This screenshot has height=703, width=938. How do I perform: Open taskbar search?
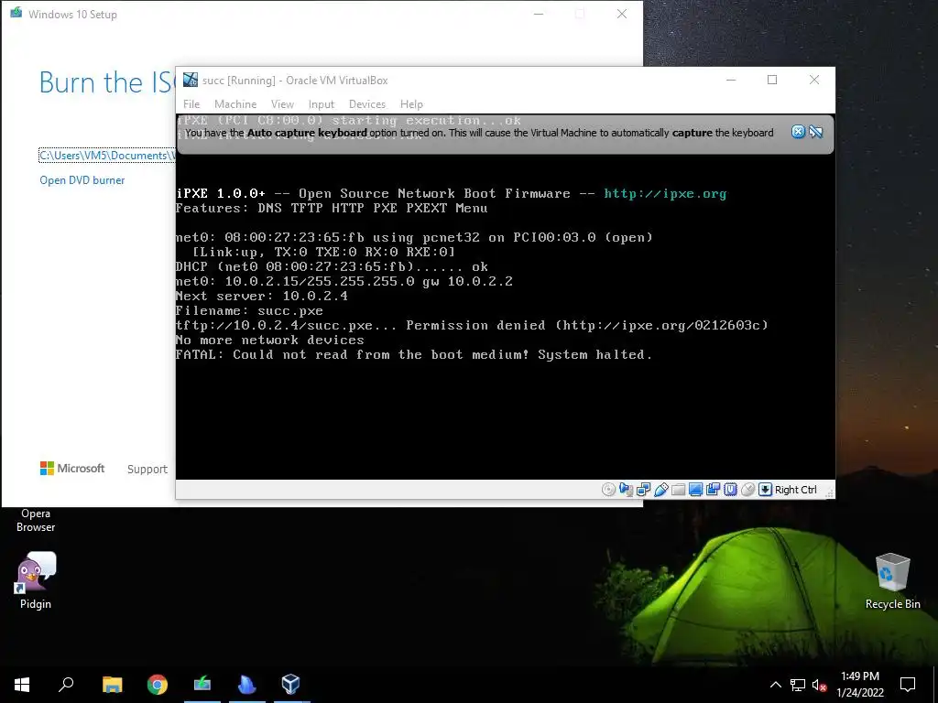point(66,685)
